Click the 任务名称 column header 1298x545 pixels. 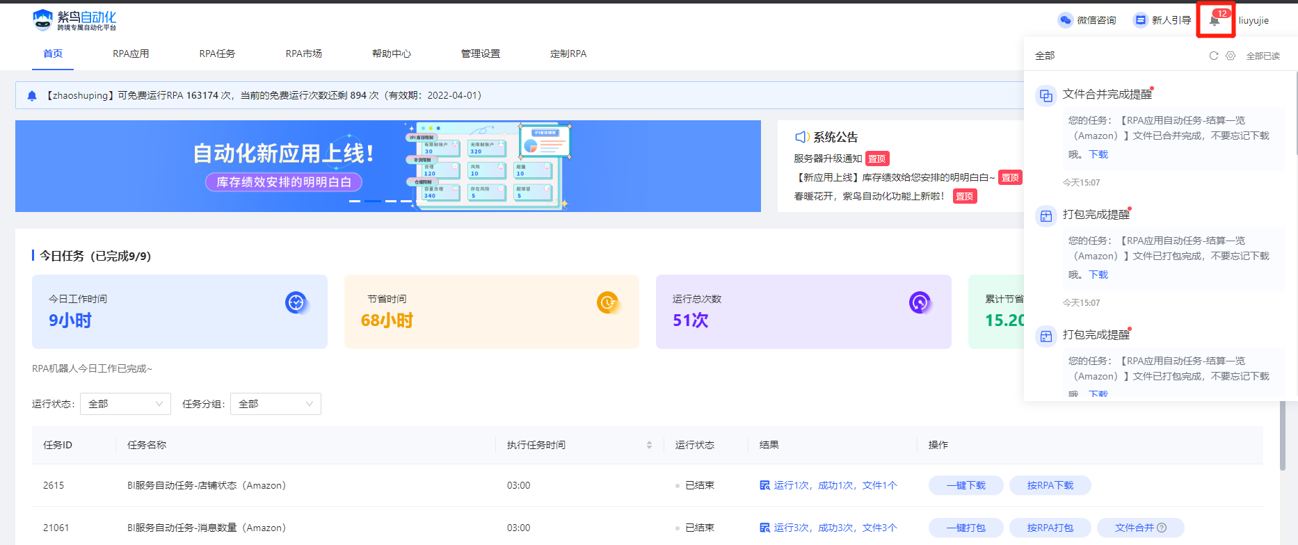(147, 445)
